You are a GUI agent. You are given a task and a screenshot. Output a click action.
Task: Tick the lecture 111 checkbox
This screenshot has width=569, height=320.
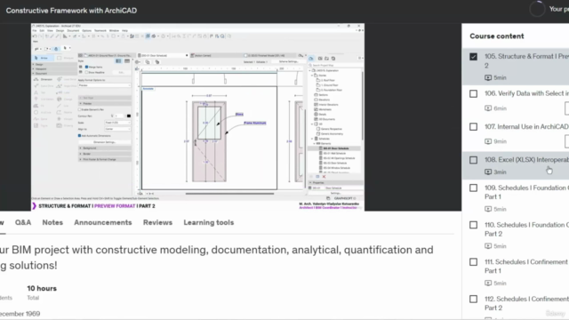coord(473,262)
